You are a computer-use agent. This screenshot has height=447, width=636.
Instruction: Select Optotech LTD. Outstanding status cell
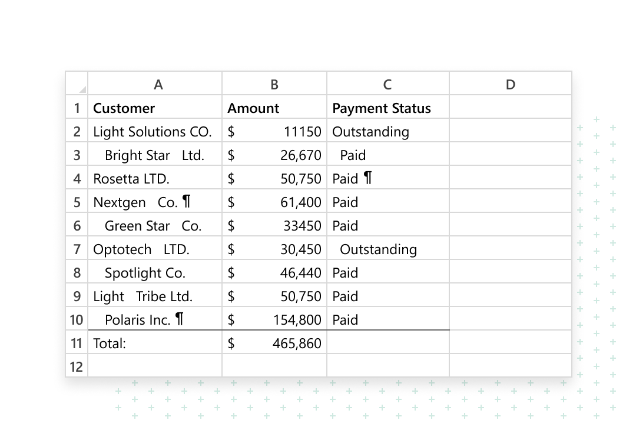[387, 249]
